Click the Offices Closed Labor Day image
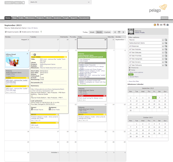Viewport: 173px width, 162px height. pos(13,62)
